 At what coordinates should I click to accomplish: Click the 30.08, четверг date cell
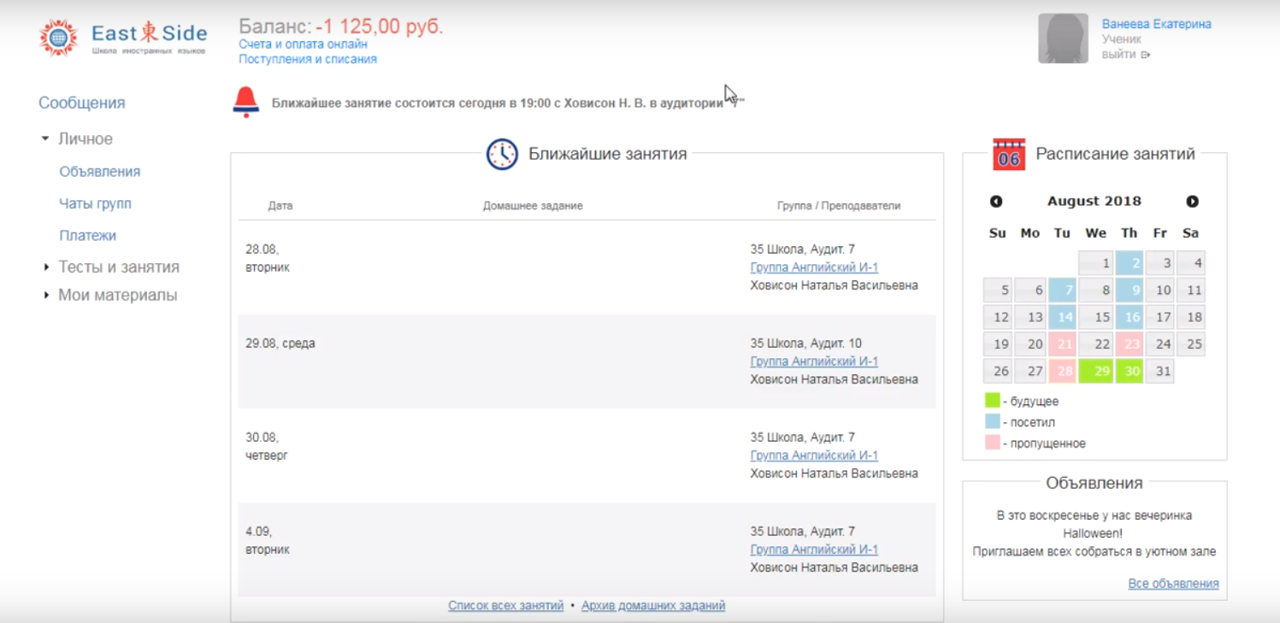(x=267, y=446)
